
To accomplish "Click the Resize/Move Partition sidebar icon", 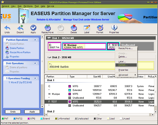I will [7, 52].
